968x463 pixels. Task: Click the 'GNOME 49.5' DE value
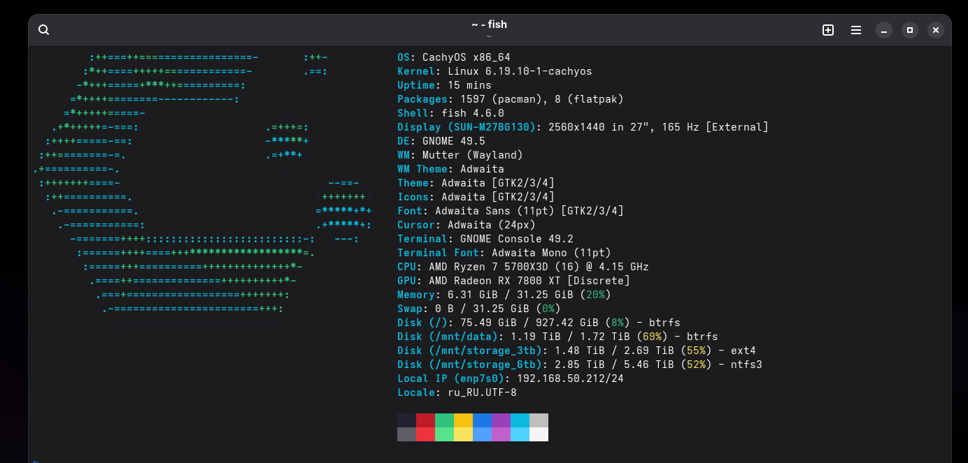pyautogui.click(x=454, y=141)
